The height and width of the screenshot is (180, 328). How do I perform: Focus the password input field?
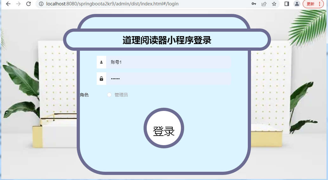pyautogui.click(x=168, y=79)
